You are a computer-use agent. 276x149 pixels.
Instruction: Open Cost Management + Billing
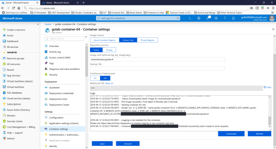click(19, 127)
